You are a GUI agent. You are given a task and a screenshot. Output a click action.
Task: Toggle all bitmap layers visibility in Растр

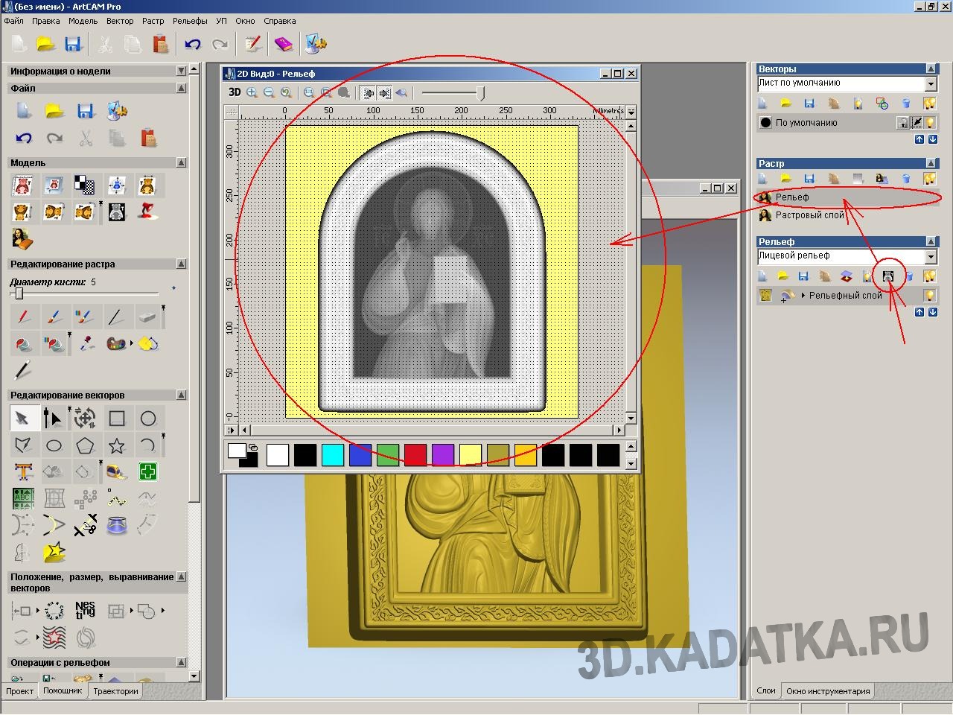(929, 179)
